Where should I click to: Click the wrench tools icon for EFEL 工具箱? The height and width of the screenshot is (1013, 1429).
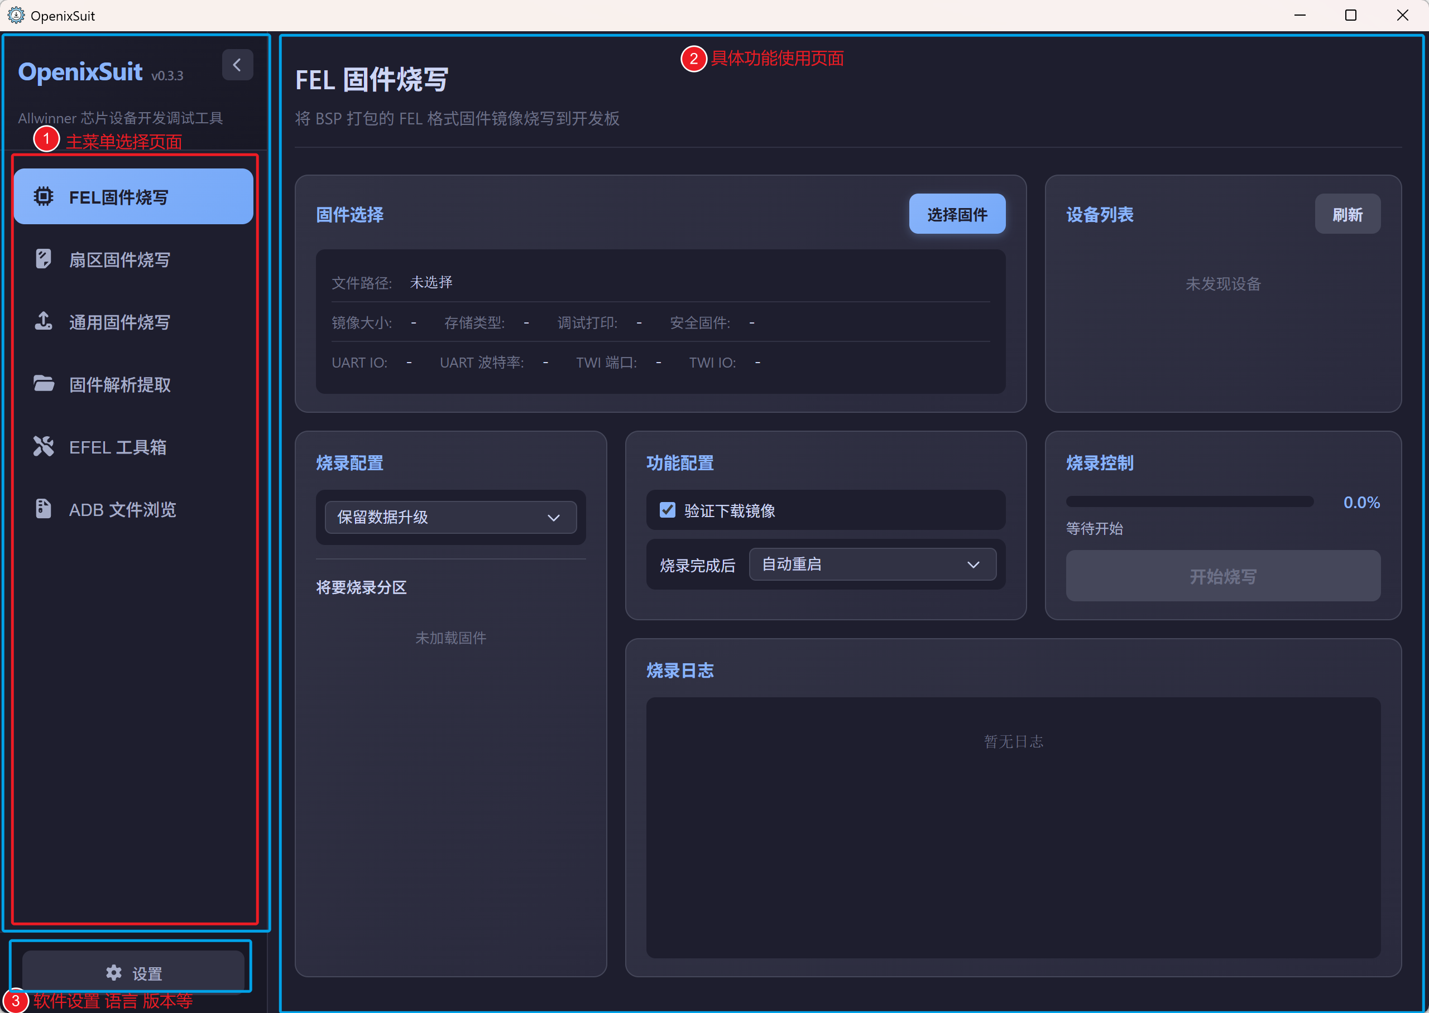pyautogui.click(x=43, y=446)
